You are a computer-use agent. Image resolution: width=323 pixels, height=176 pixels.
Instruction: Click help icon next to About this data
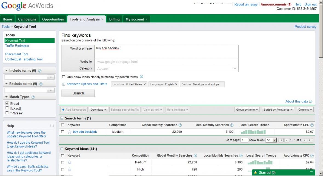tap(311, 102)
